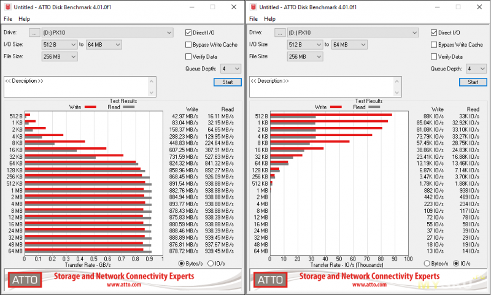Viewport: 491px width, 295px height.
Task: Open the File menu in left window
Action: tap(8, 19)
